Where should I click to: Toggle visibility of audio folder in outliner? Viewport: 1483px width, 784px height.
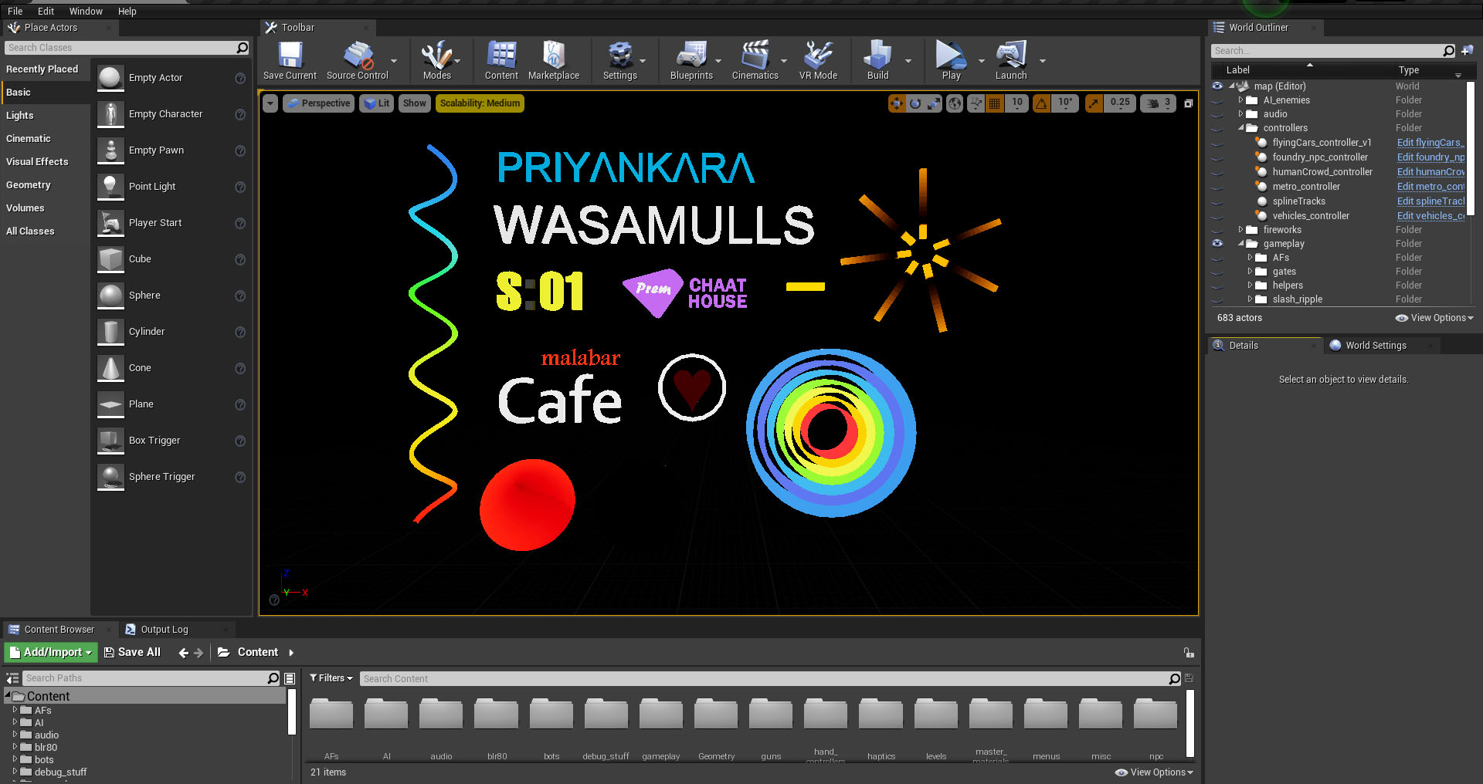(x=1217, y=116)
